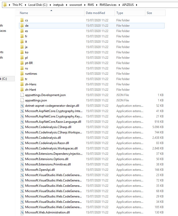
Task: Click the Microsoft.CodeAnalysis.CSharp.dll file icon
Action: coord(22,127)
